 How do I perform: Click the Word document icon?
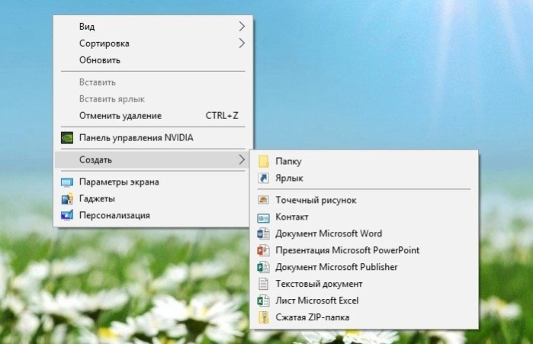(x=263, y=233)
